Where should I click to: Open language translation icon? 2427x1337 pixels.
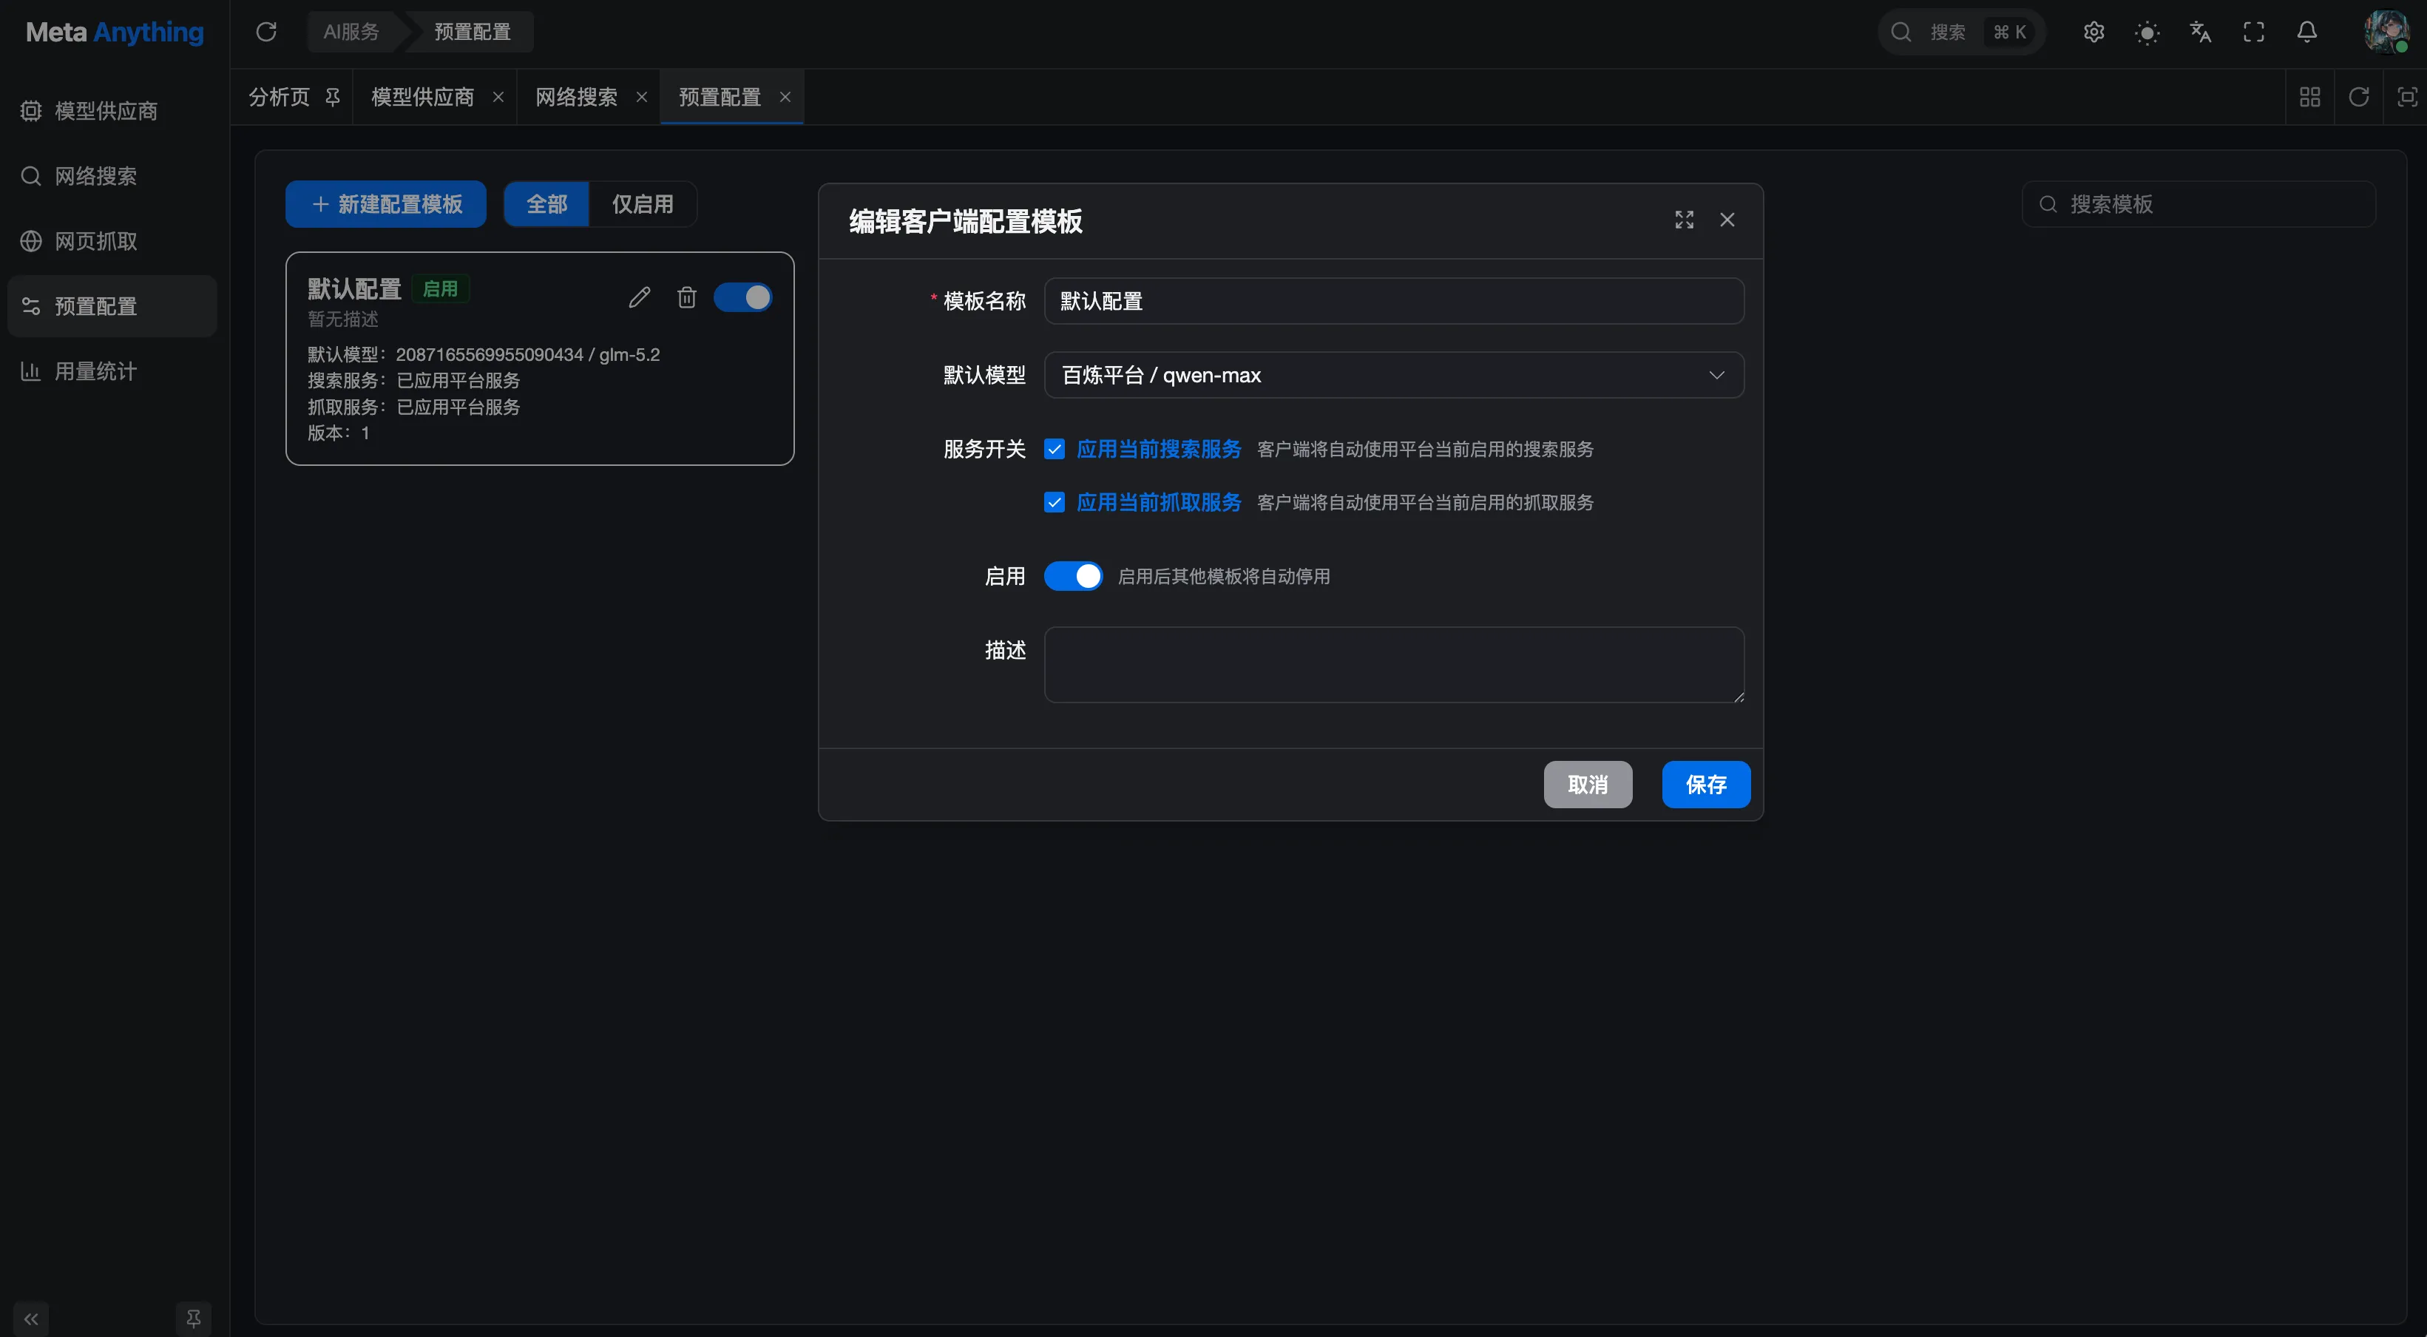click(2200, 32)
